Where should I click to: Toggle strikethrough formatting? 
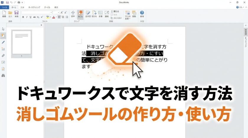(34, 17)
